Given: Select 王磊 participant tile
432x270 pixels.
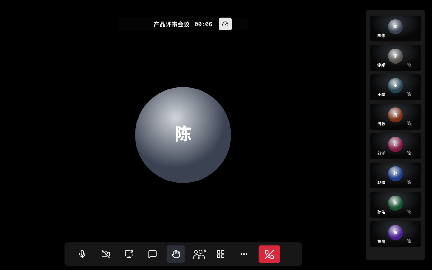Looking at the screenshot, I should tap(395, 87).
